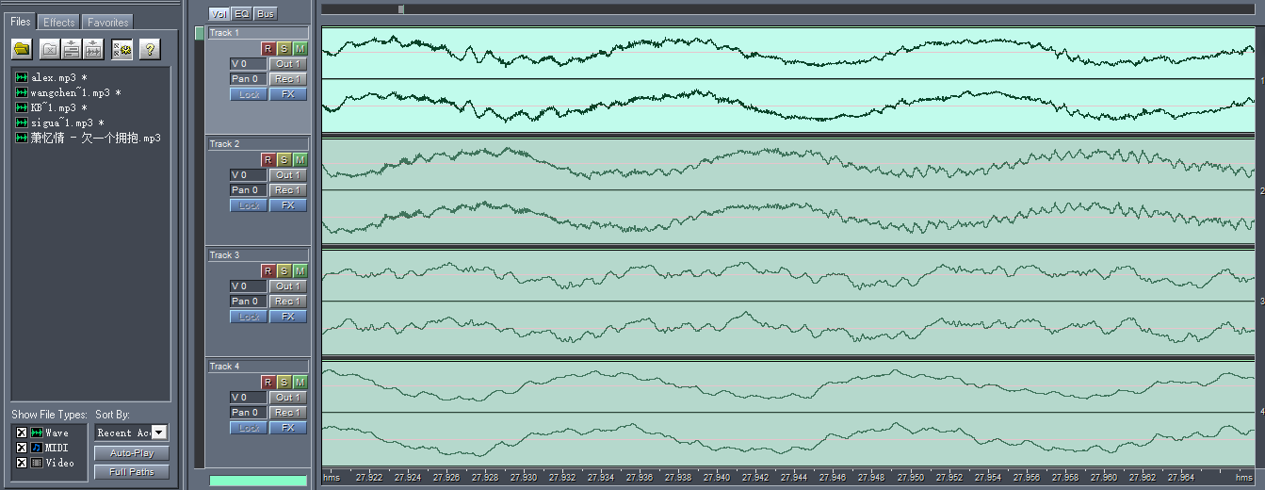Click the yellow question mark help icon

pos(149,49)
